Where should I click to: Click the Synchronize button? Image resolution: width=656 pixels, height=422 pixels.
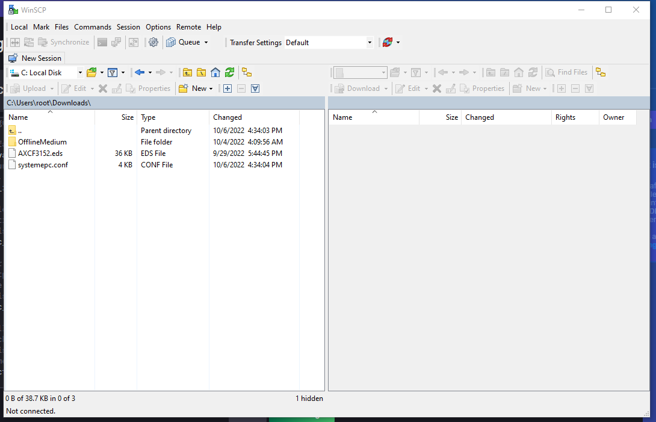[64, 42]
